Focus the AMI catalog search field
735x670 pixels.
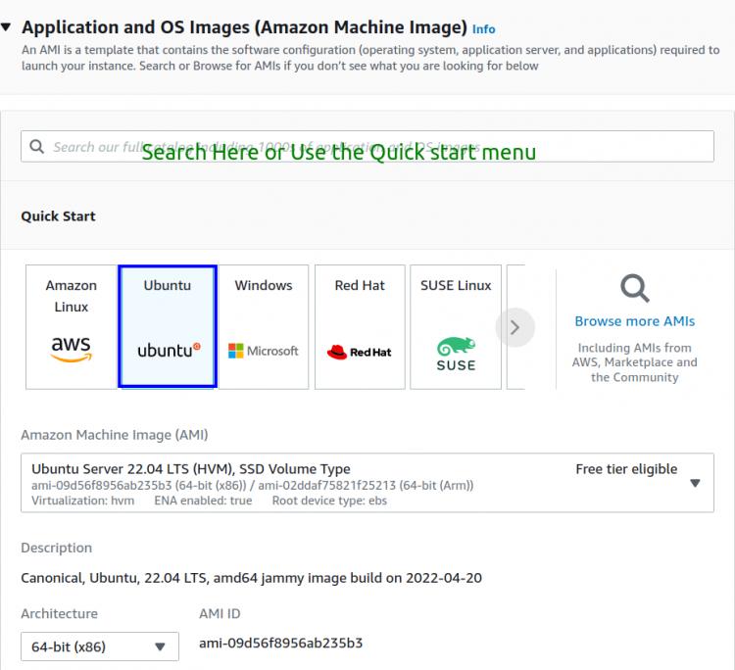click(372, 147)
